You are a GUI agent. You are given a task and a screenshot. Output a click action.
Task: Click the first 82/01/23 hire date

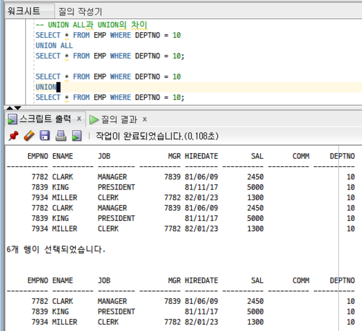(201, 198)
